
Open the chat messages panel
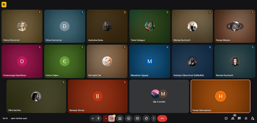coord(239,118)
